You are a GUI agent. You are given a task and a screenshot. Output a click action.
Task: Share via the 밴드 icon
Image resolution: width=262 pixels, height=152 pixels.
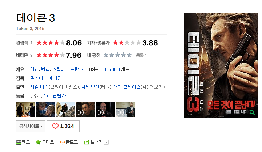(x=19, y=142)
